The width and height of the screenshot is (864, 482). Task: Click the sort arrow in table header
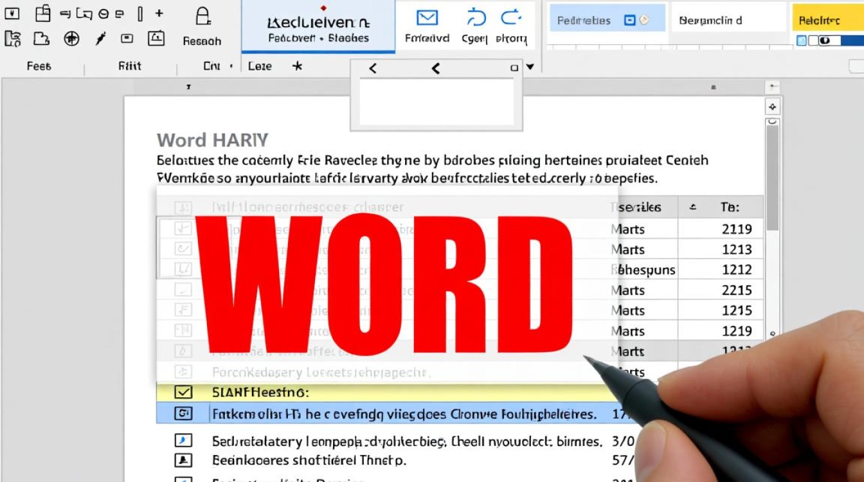(x=693, y=207)
